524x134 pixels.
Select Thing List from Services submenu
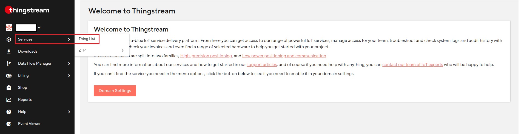tap(87, 39)
